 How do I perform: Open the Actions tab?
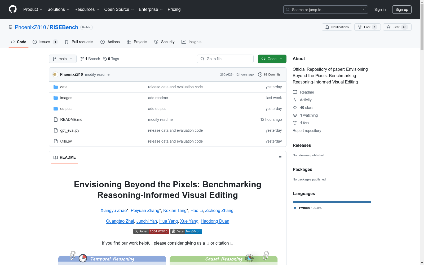pyautogui.click(x=110, y=42)
